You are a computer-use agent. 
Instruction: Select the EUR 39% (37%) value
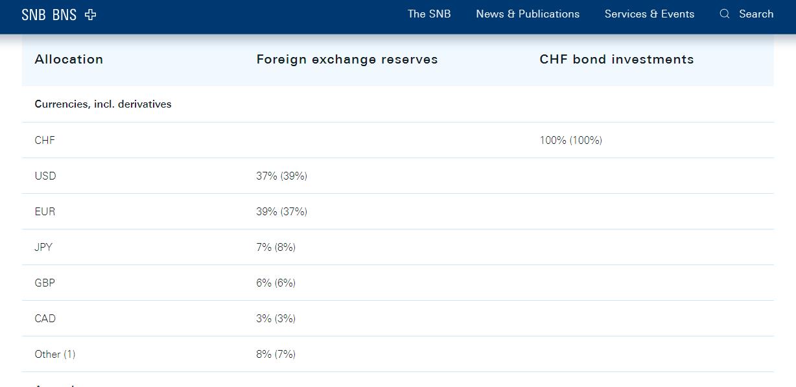[x=281, y=211]
